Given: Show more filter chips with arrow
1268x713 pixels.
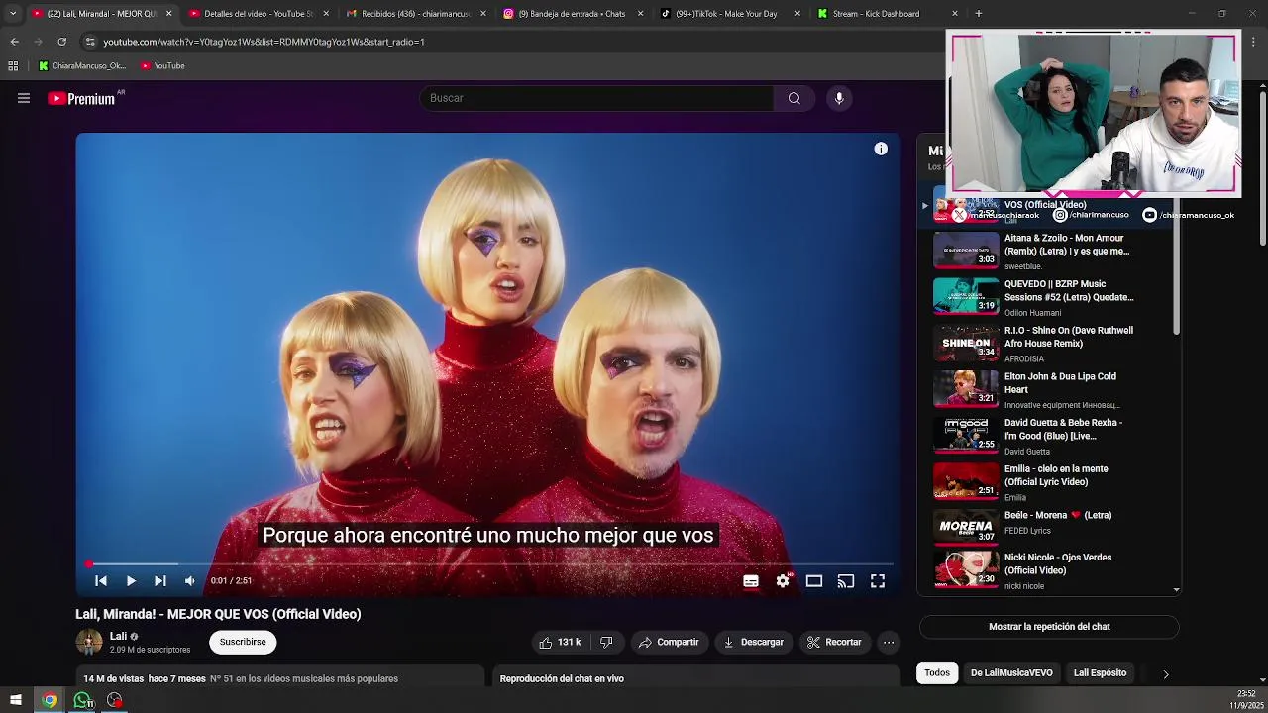Looking at the screenshot, I should click(x=1165, y=674).
